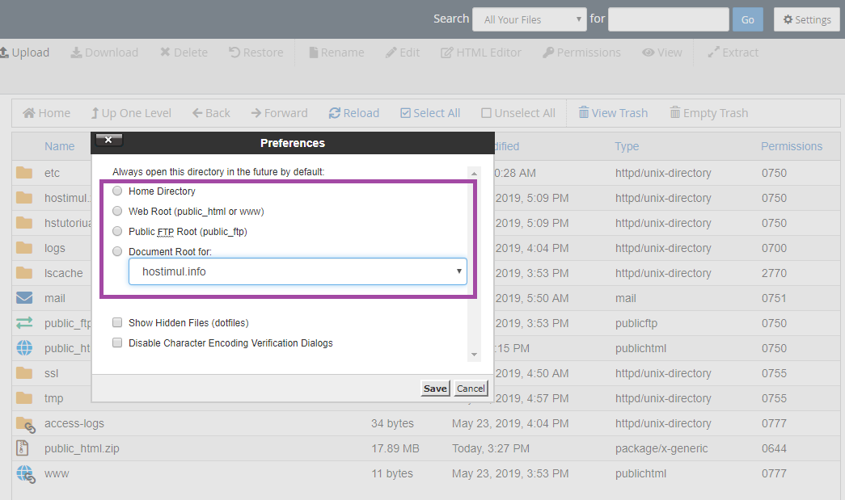Image resolution: width=845 pixels, height=500 pixels.
Task: Click the www globe link icon
Action: pos(24,473)
